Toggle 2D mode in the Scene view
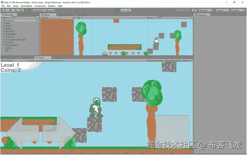 (64, 17)
